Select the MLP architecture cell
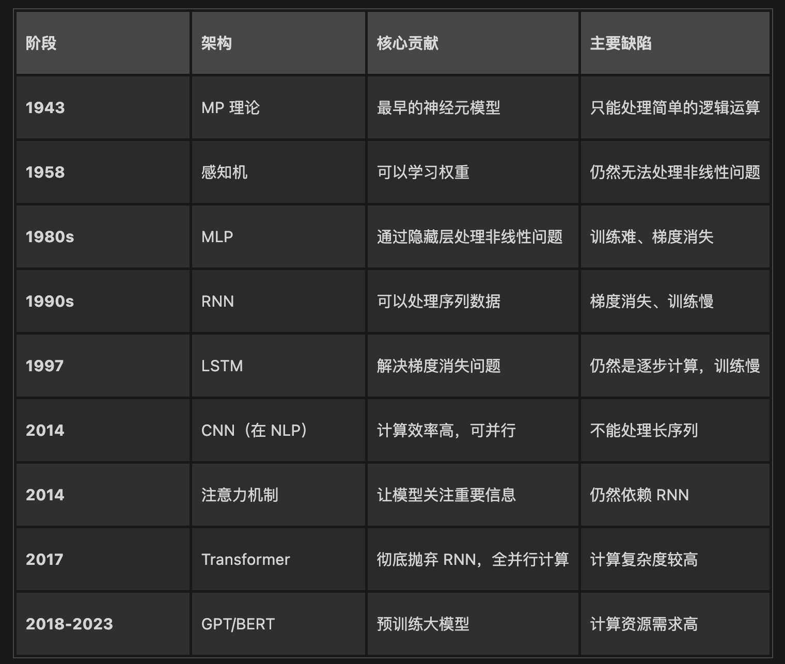Viewport: 785px width, 664px height. coord(217,237)
